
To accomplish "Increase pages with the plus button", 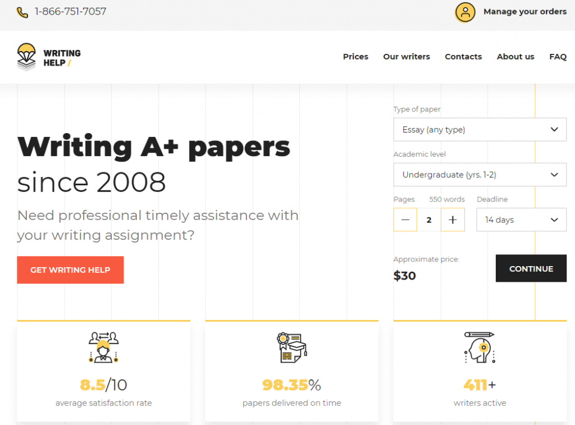I will point(453,220).
